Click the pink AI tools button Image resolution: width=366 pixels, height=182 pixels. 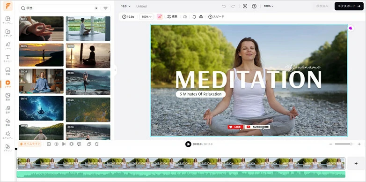point(160,17)
